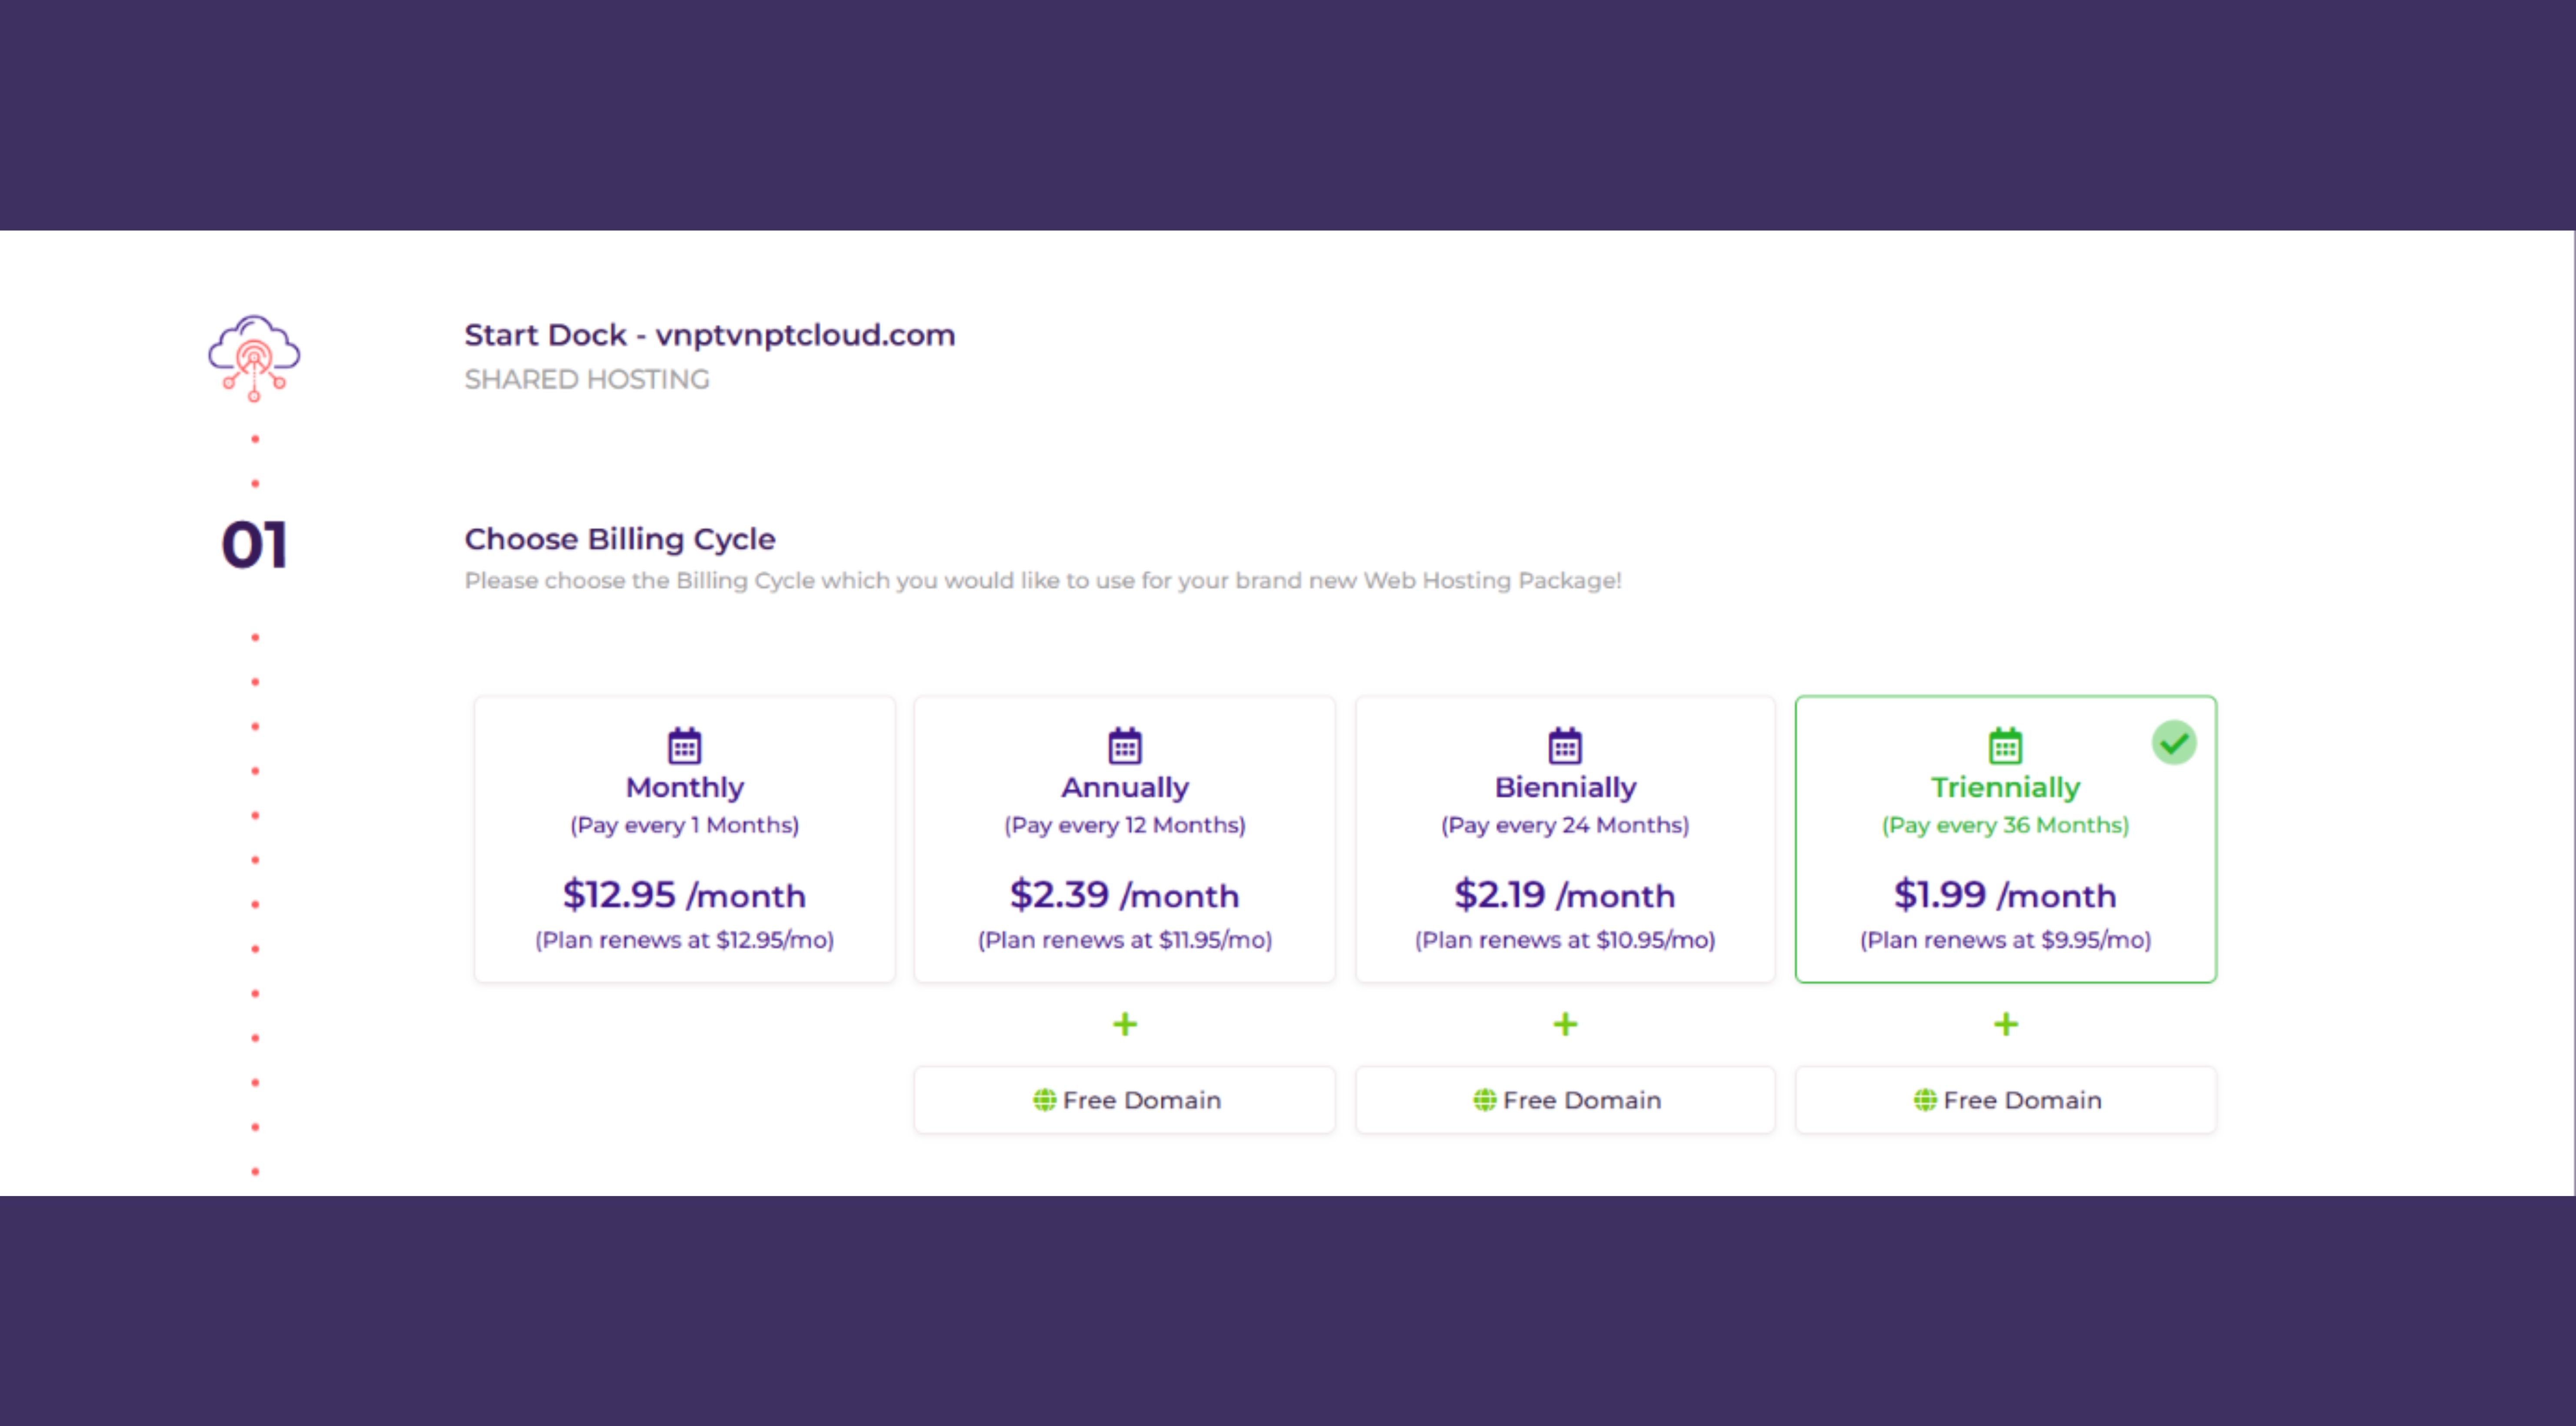Click the green Triennially calendar icon
This screenshot has width=2576, height=1426.
tap(2005, 745)
